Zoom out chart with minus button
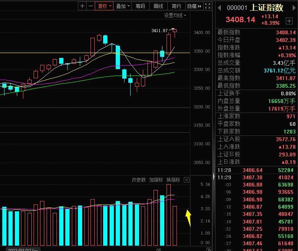The width and height of the screenshot is (298, 251). point(91,6)
